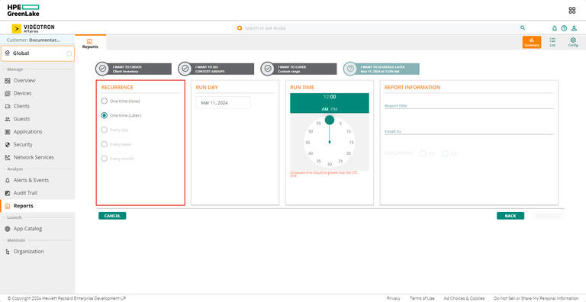Switch to the List view icon
This screenshot has width=586, height=302.
coord(552,42)
